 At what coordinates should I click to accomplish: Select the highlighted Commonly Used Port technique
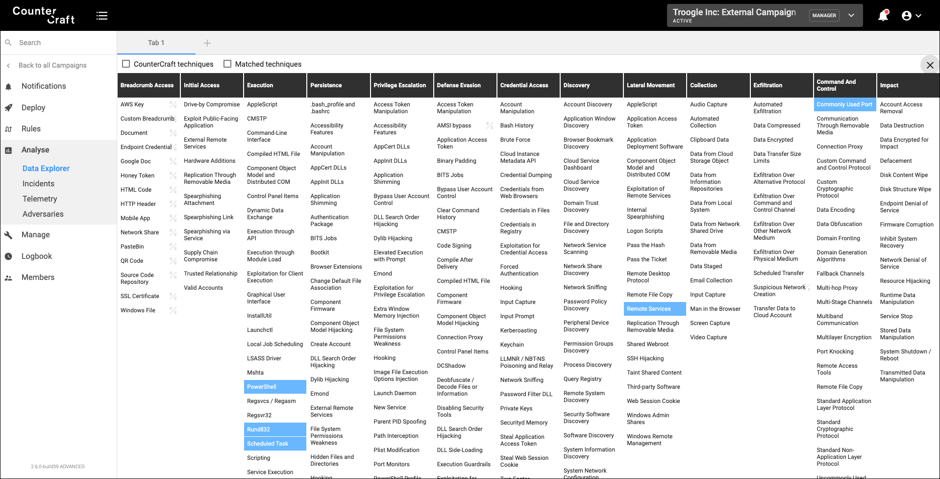844,104
